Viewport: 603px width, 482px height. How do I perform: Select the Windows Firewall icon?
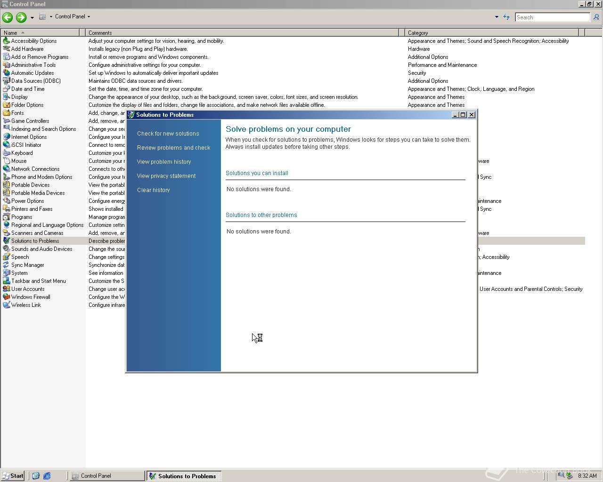click(x=7, y=297)
